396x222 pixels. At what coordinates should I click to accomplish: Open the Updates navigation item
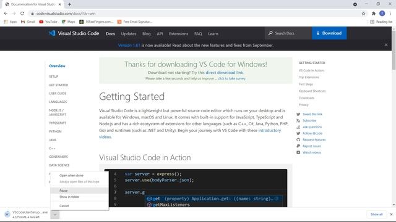129,34
